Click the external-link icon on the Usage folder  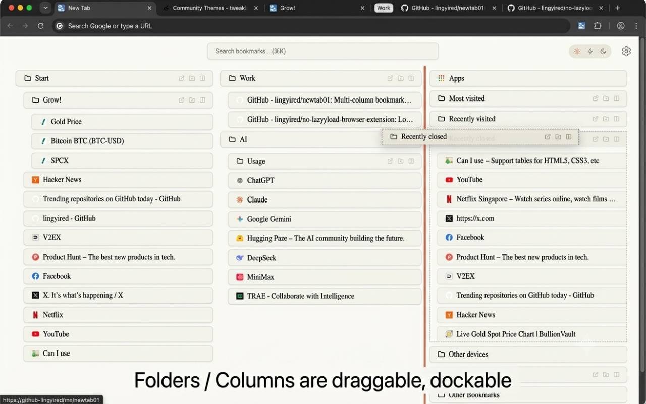[x=390, y=161]
